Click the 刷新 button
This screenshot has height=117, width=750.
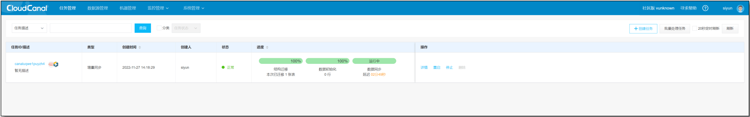coord(730,28)
